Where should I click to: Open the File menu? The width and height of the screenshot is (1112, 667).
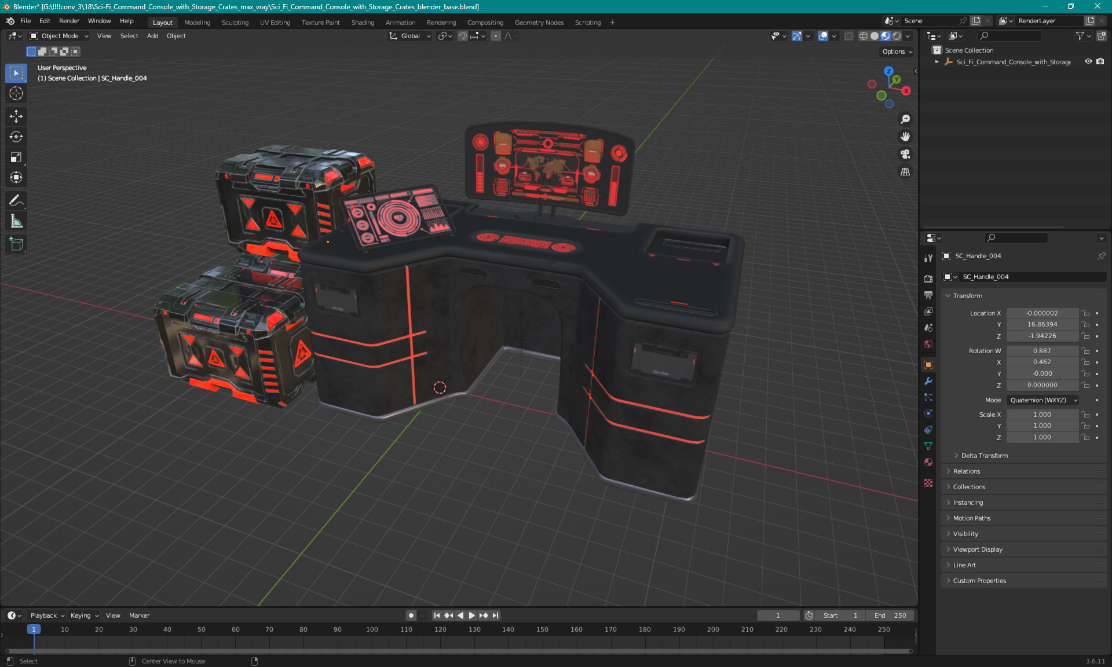point(25,21)
